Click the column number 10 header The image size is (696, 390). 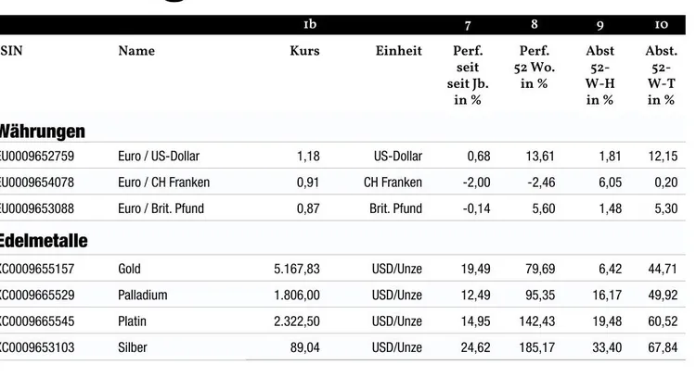click(661, 24)
